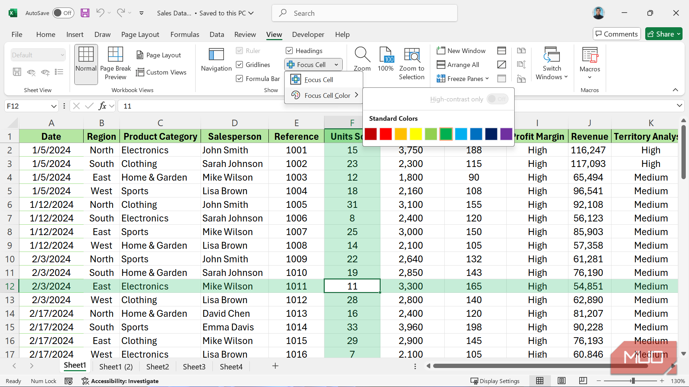Toggle the Formula Bar checkbox

point(239,79)
